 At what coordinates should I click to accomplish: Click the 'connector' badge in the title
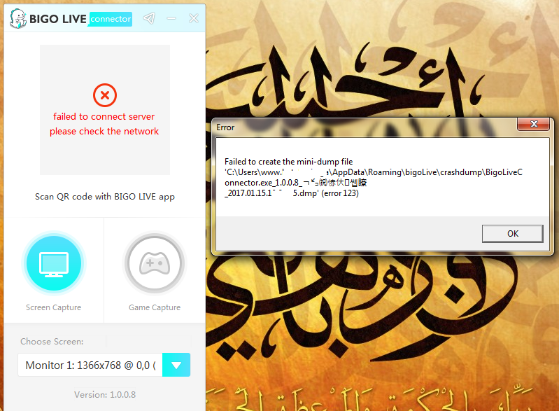[x=111, y=19]
